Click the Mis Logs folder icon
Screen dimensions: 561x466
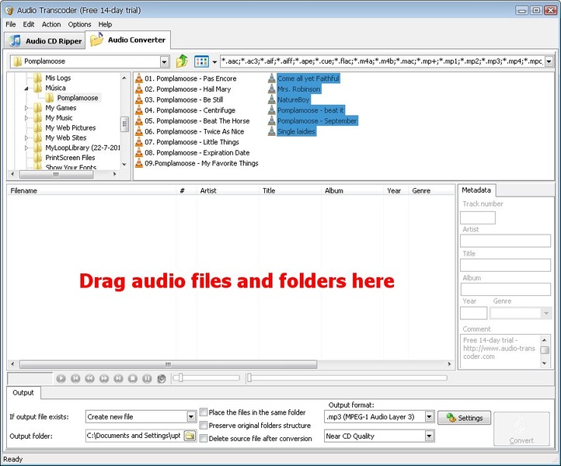coord(37,78)
